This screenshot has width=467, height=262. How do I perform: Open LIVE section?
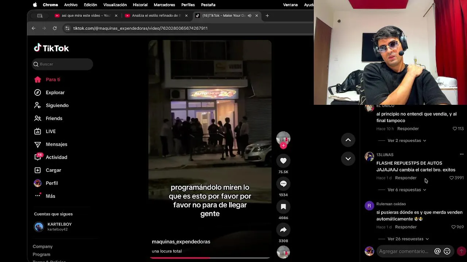point(45,131)
